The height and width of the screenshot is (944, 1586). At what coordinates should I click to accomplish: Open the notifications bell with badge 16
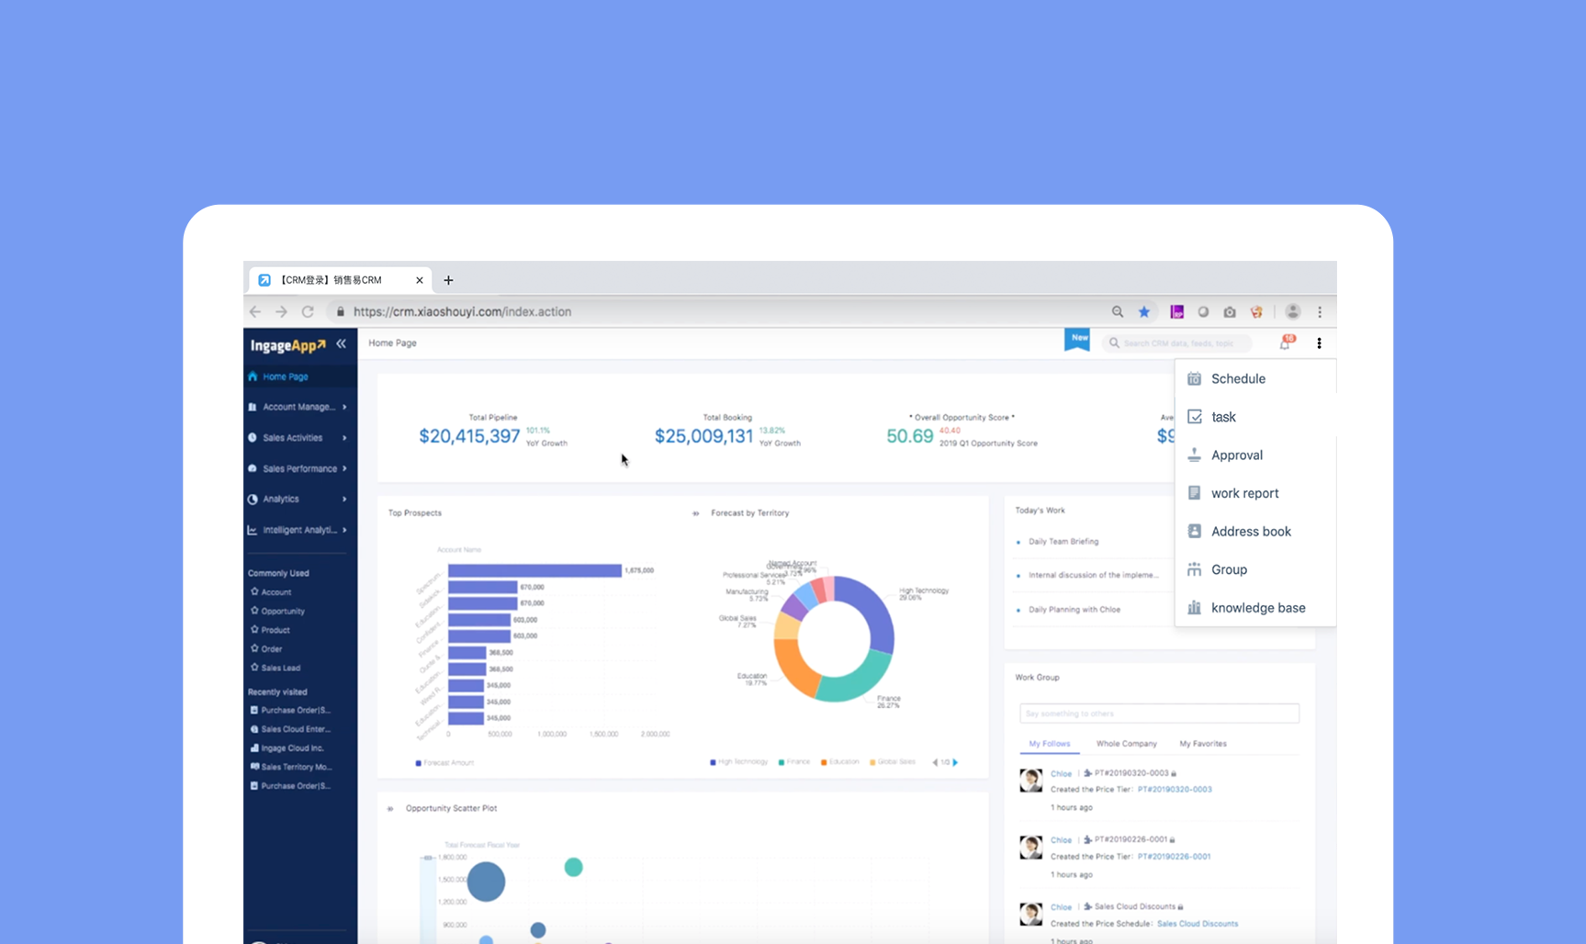(1286, 343)
